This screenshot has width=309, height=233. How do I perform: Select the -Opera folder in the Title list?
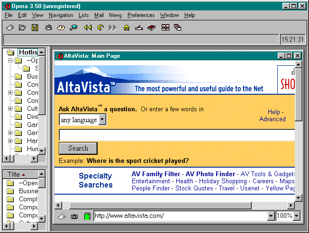click(28, 183)
